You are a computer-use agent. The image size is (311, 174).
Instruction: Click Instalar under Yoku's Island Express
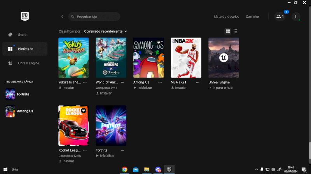point(66,88)
